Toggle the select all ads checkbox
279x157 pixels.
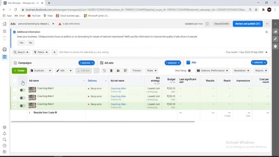[x=14, y=81]
